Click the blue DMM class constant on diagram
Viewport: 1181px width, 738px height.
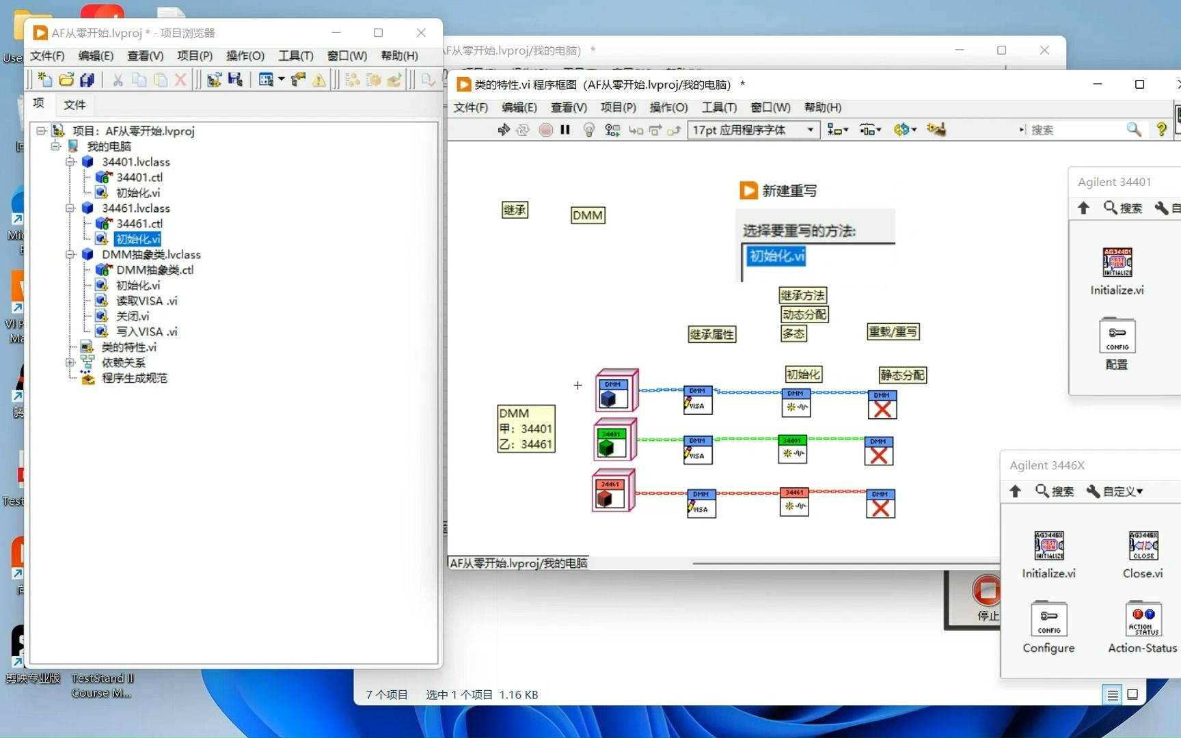click(616, 390)
